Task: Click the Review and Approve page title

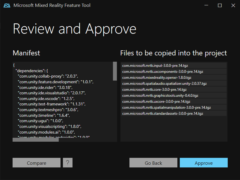Action: [75, 29]
